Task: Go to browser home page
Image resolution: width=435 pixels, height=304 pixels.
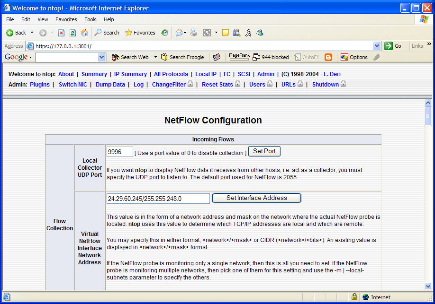Action: click(x=83, y=33)
